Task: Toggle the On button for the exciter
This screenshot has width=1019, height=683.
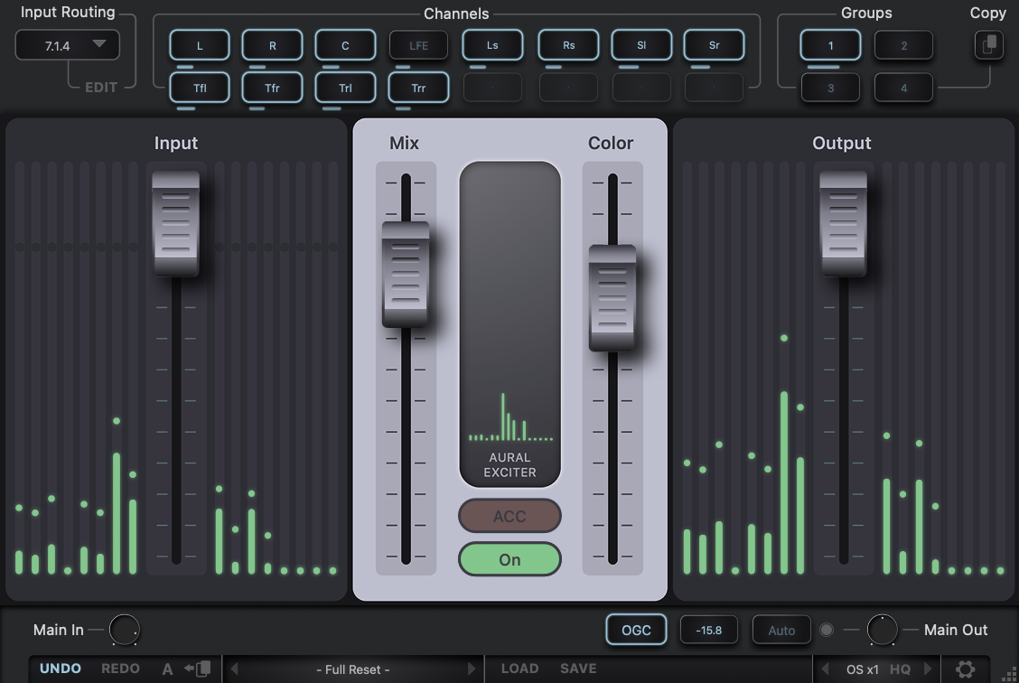Action: coord(509,559)
